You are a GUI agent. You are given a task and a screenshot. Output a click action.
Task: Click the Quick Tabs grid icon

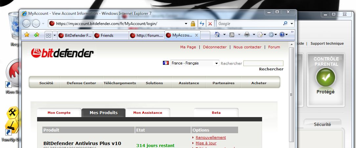tap(48, 35)
